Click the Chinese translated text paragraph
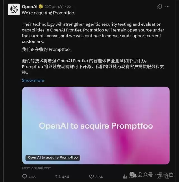The height and width of the screenshot is (182, 179). point(93,61)
